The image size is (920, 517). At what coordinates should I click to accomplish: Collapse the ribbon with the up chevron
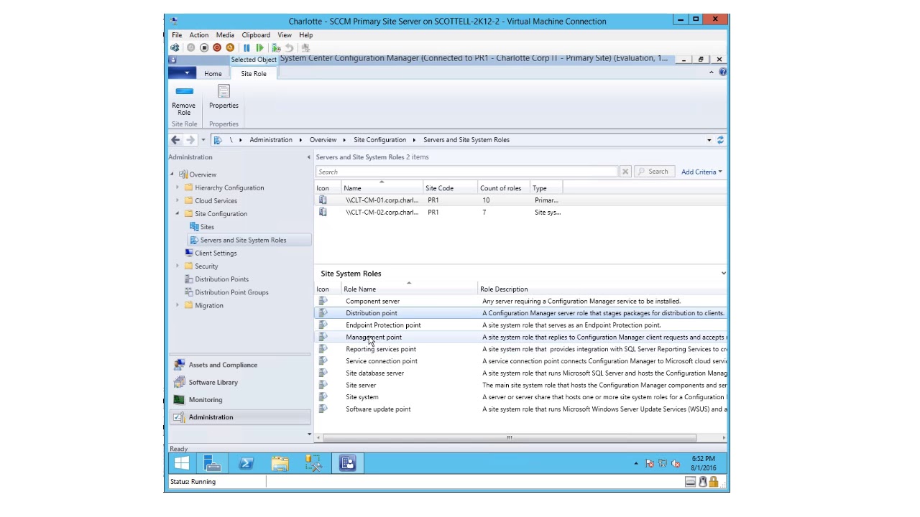pyautogui.click(x=712, y=73)
